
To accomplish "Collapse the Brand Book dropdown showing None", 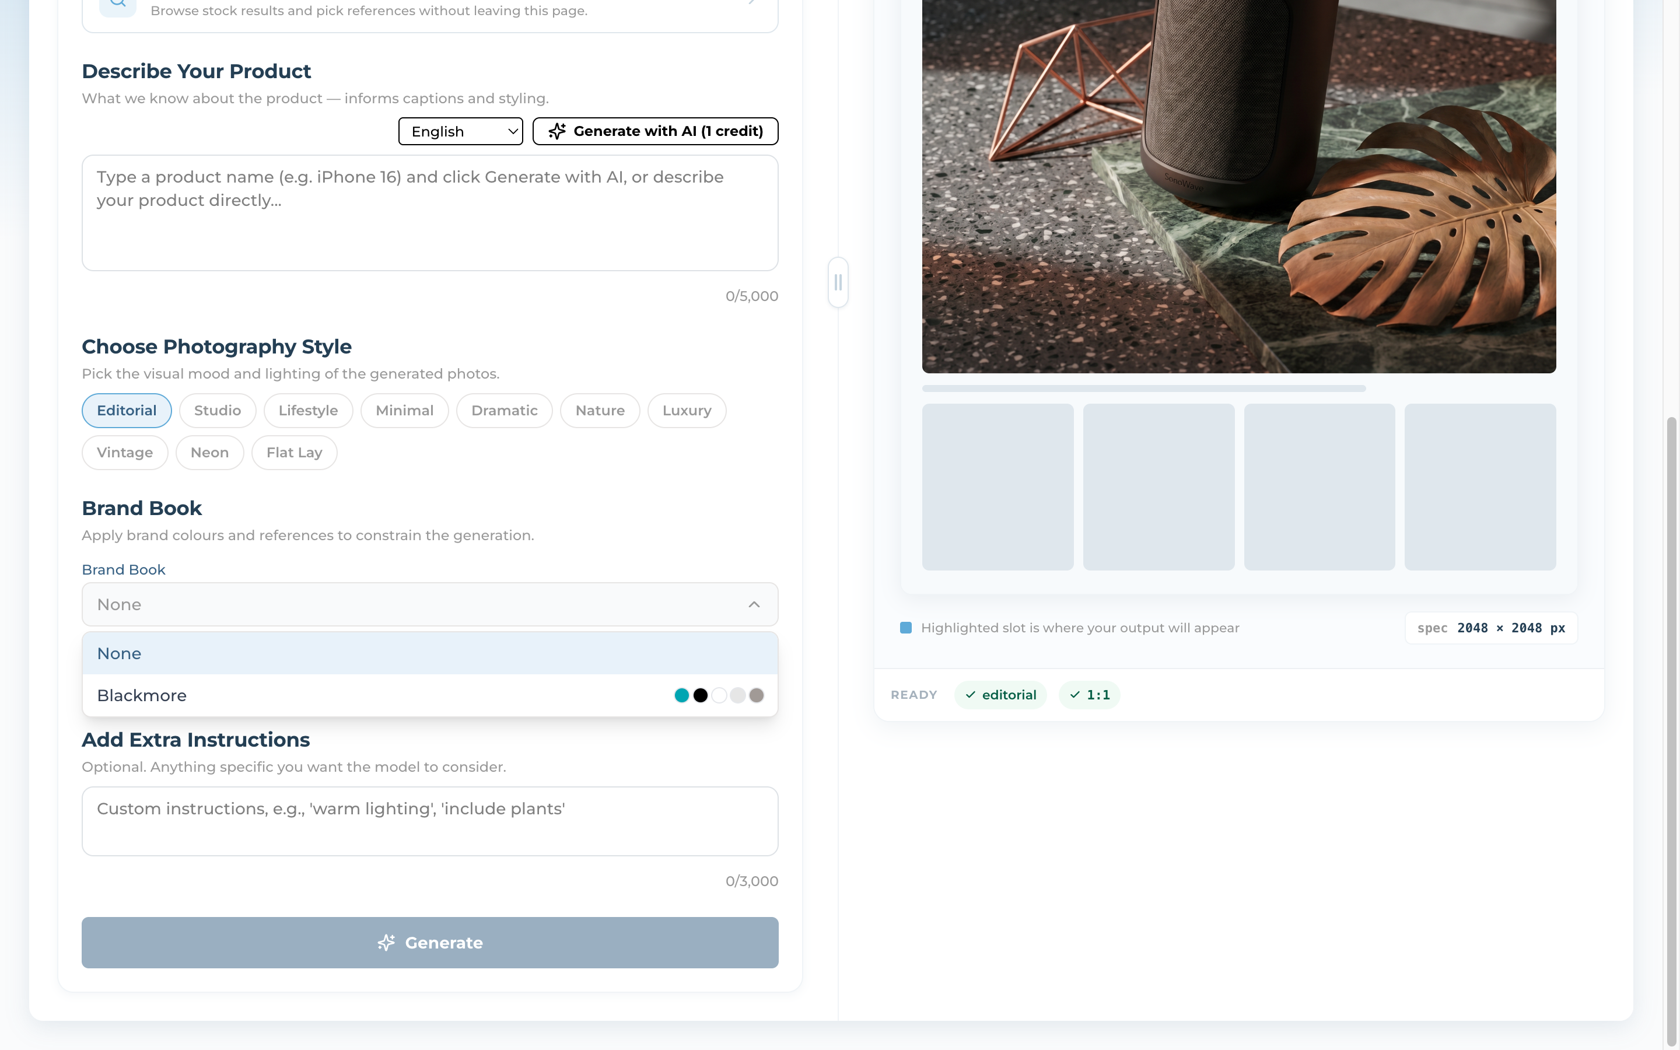I will coord(430,604).
